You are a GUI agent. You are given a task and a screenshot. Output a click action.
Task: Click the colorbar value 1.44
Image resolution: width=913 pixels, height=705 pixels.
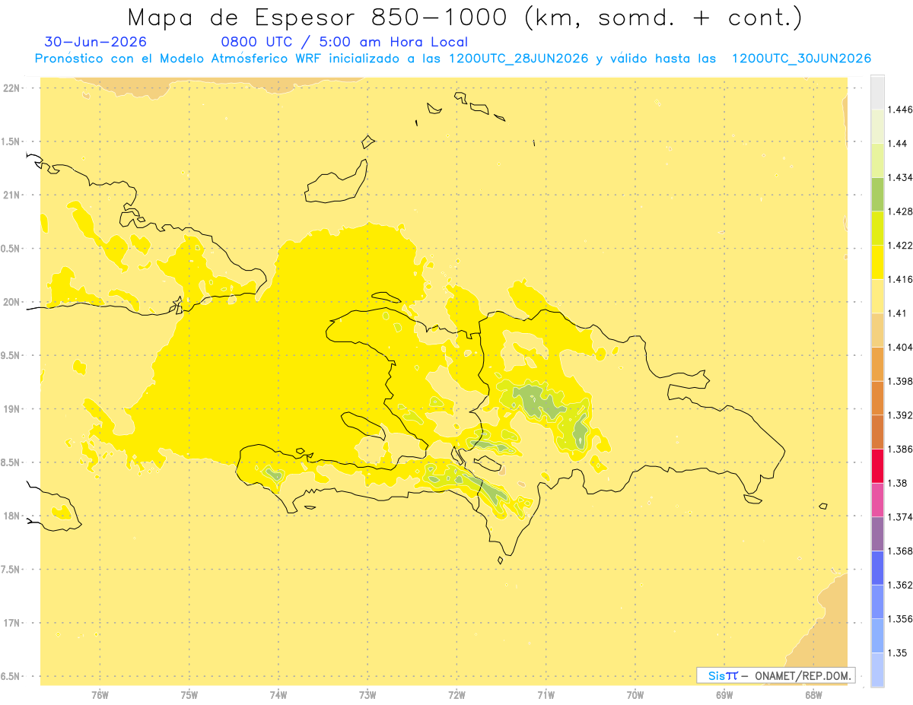899,144
